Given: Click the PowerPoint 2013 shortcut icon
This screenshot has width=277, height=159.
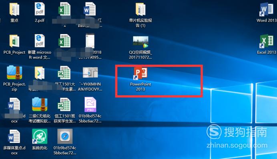Looking at the screenshot, I should [141, 73].
